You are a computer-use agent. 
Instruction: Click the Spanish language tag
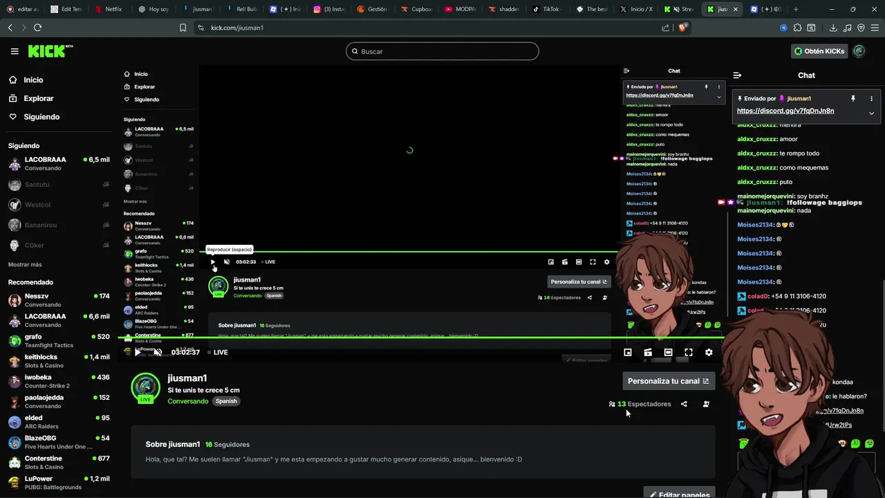point(226,401)
